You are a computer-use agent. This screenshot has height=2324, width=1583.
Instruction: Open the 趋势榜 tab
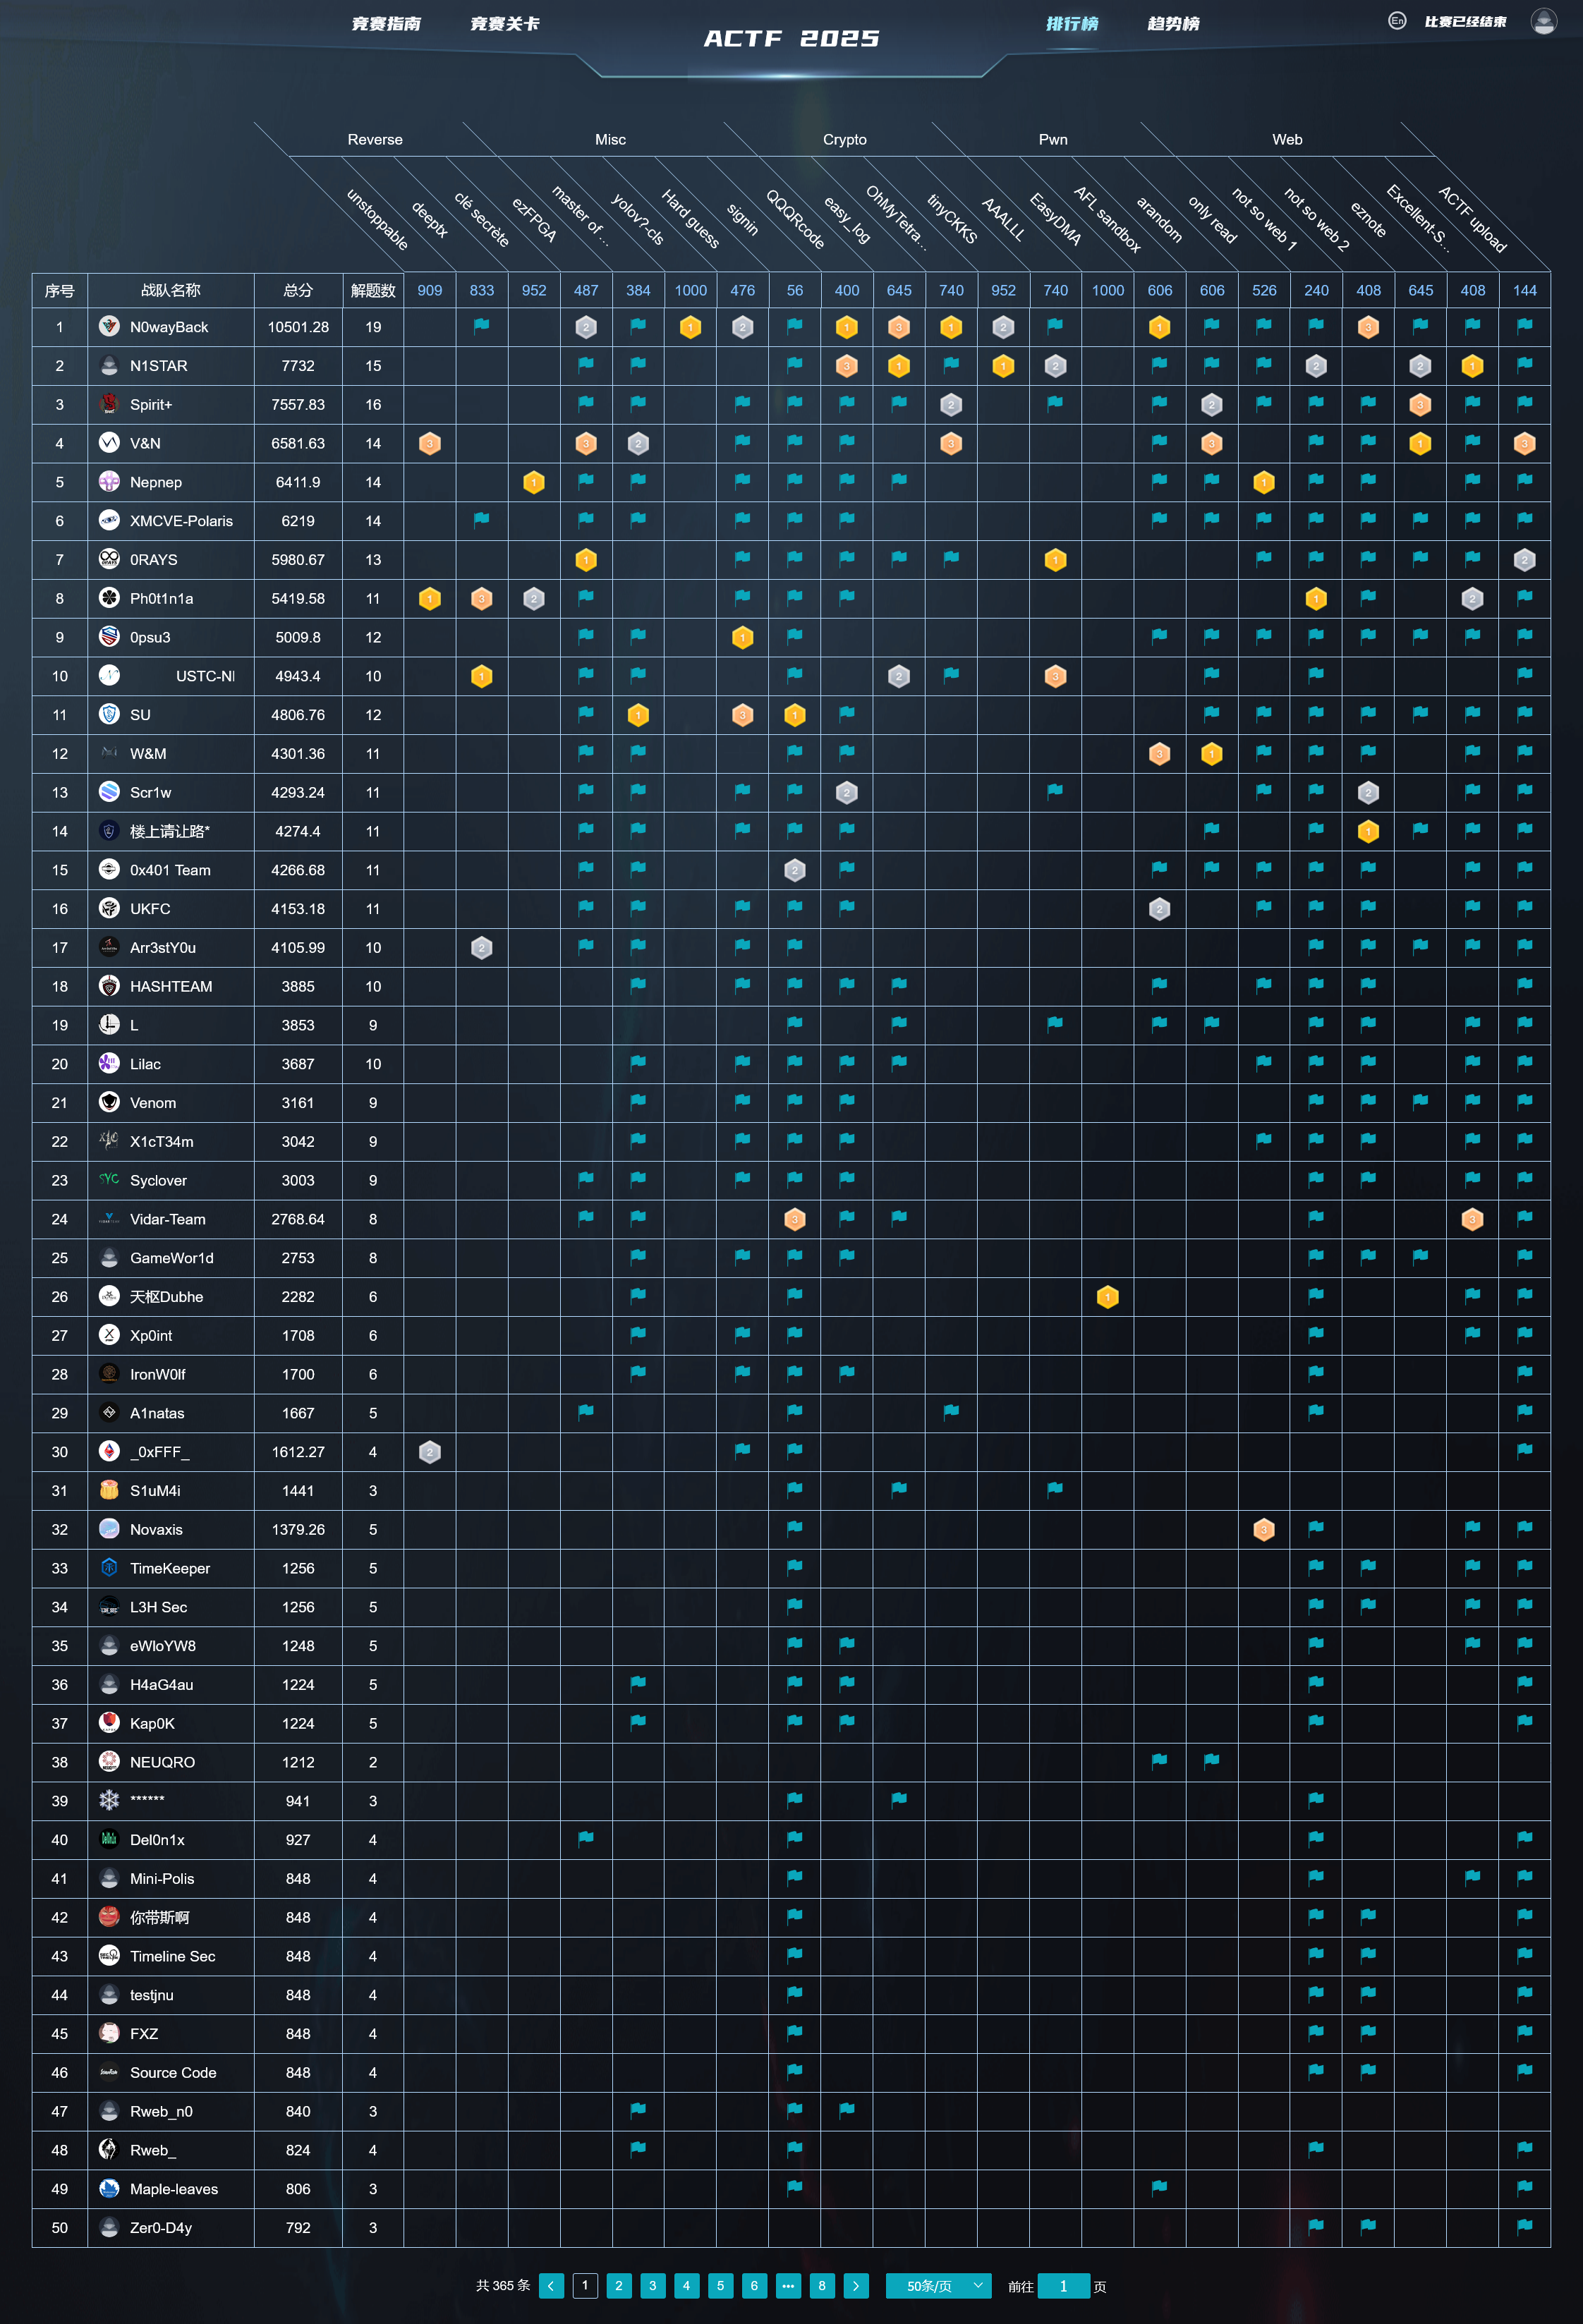point(1173,24)
